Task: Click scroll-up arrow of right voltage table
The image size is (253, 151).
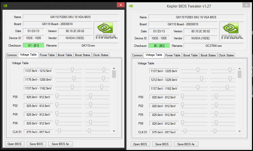Action: point(240,69)
